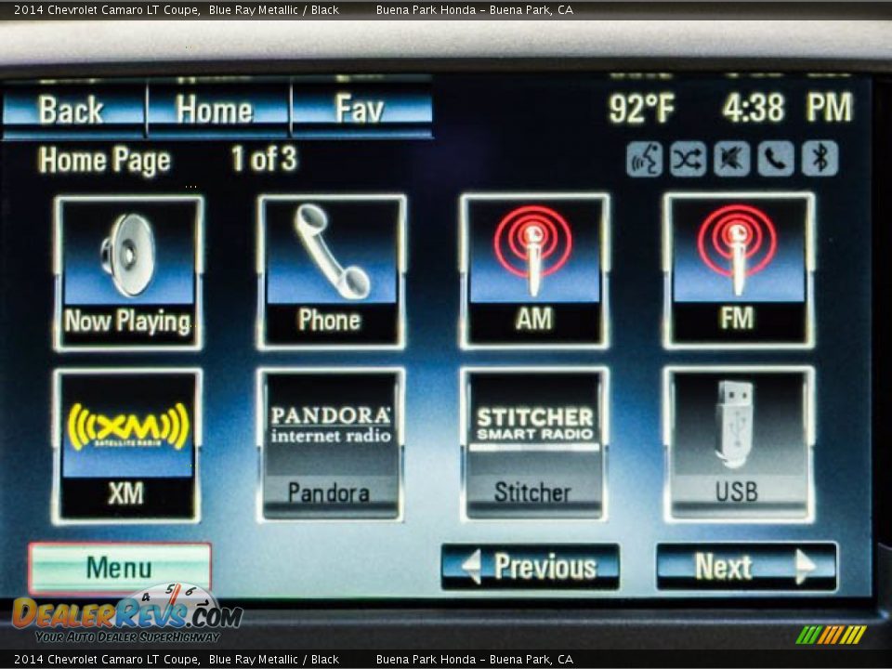Go to the Previous home page
The width and height of the screenshot is (892, 669).
click(x=531, y=567)
